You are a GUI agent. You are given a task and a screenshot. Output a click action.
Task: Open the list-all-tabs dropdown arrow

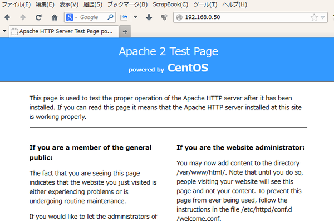click(x=4, y=31)
